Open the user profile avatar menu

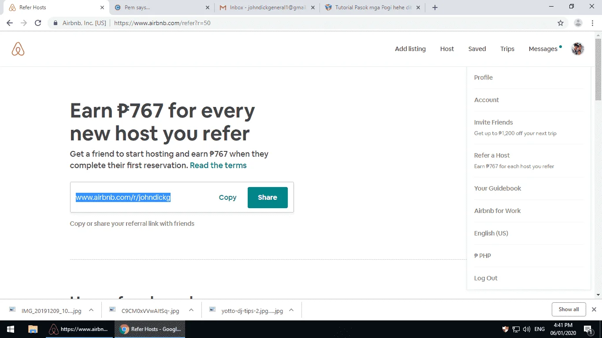pyautogui.click(x=578, y=49)
